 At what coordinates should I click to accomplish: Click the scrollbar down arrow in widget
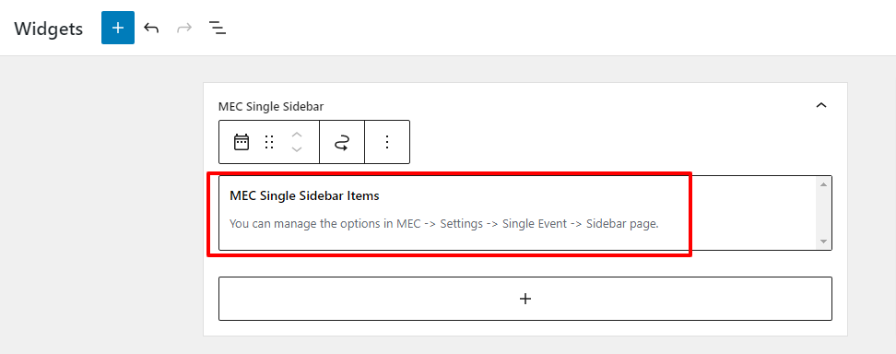(x=823, y=242)
